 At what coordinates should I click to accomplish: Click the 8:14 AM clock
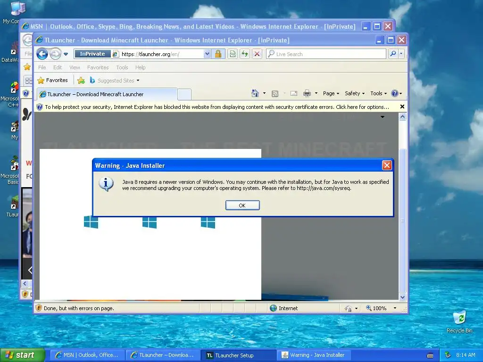[466, 355]
